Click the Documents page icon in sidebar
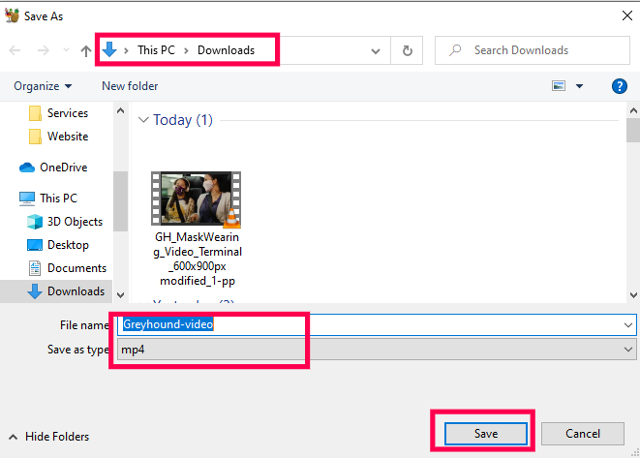640x458 pixels. pos(35,268)
